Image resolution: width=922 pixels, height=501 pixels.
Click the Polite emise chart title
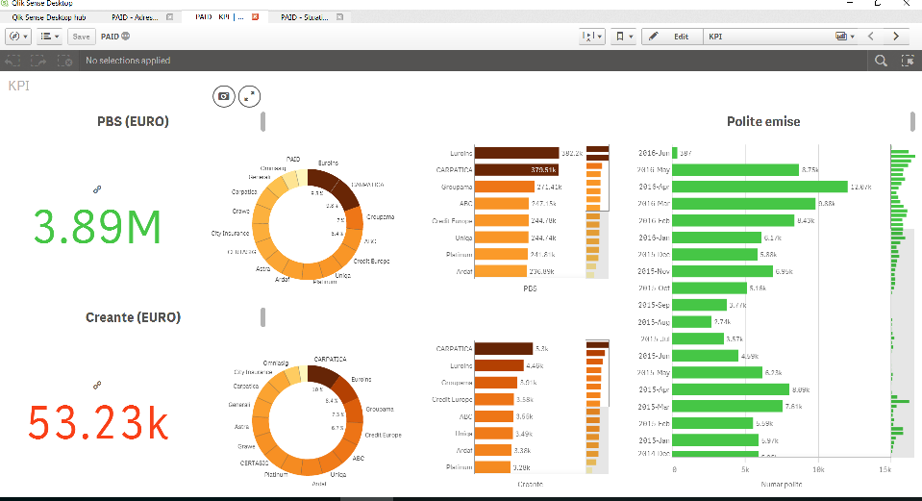[x=763, y=121]
